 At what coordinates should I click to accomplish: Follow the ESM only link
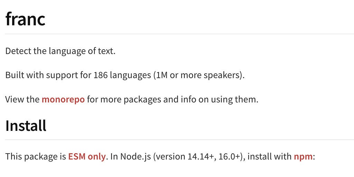pos(87,157)
